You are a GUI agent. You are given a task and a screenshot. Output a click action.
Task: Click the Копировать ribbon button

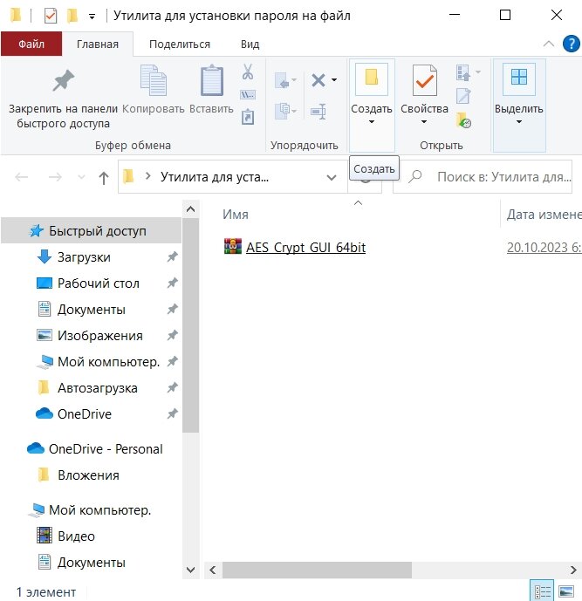(154, 89)
